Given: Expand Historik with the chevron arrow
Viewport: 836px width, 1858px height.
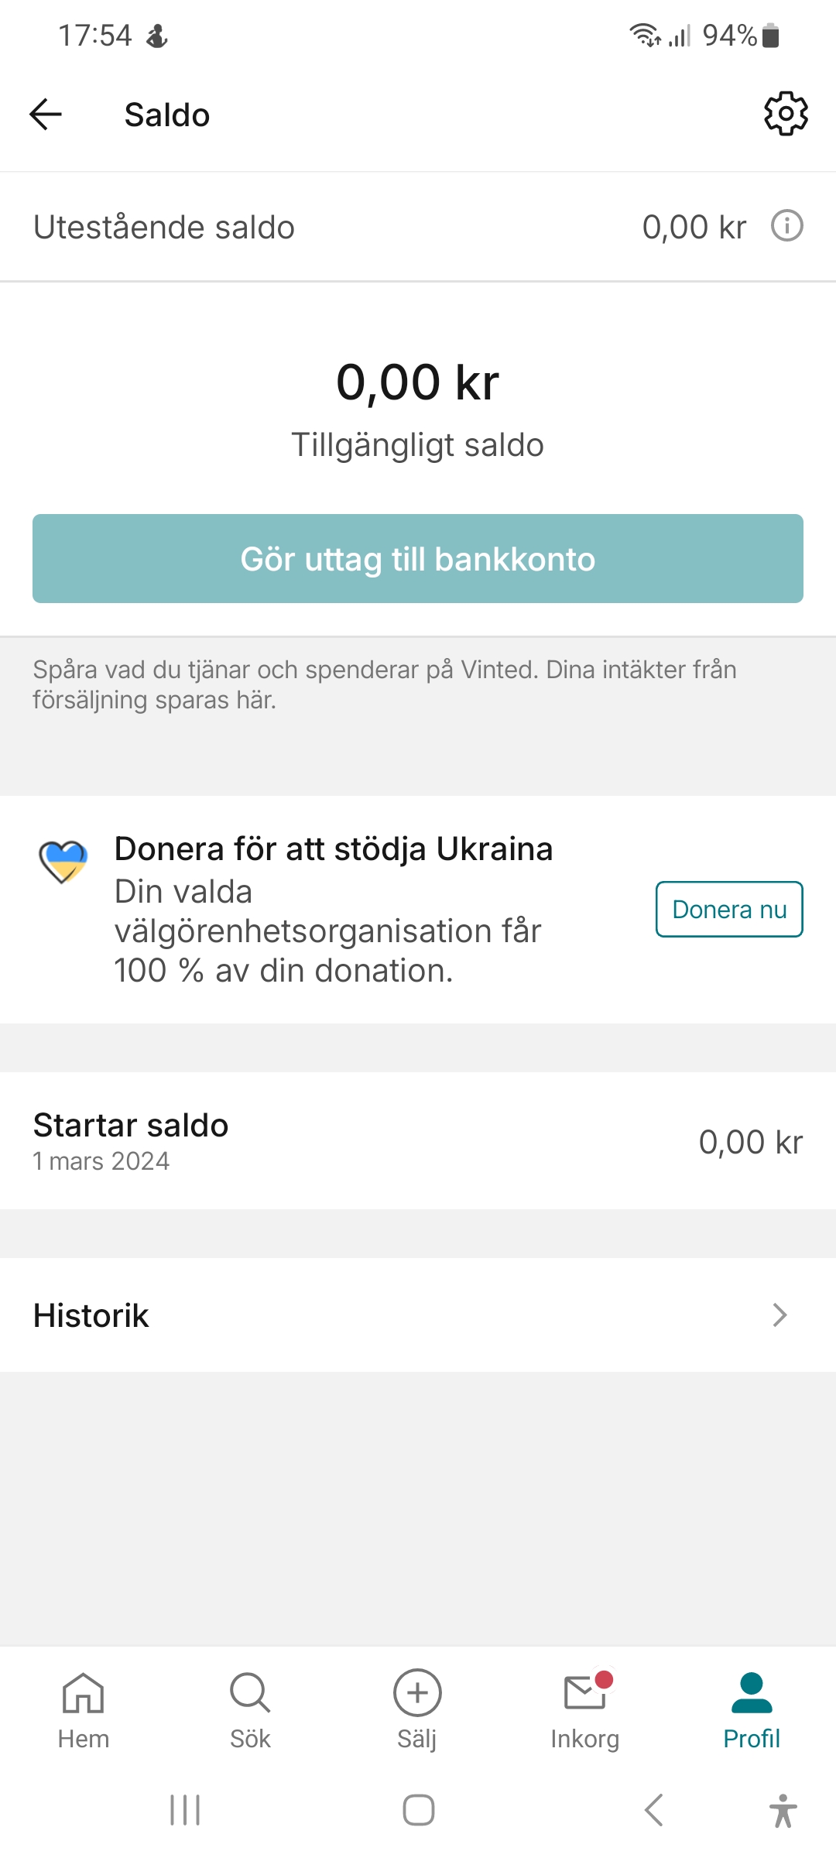Looking at the screenshot, I should pyautogui.click(x=779, y=1315).
